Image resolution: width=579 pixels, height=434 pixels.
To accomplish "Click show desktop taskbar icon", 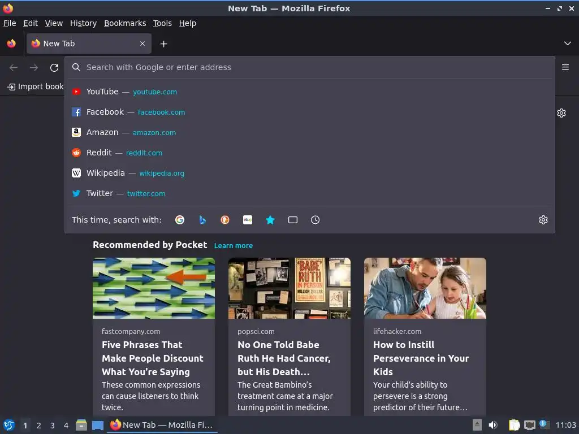I will tap(97, 425).
